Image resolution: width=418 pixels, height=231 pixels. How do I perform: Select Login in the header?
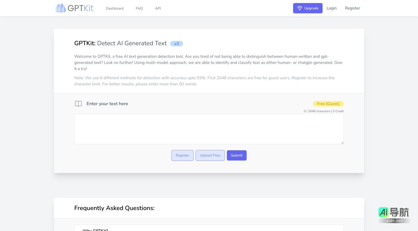pos(331,8)
